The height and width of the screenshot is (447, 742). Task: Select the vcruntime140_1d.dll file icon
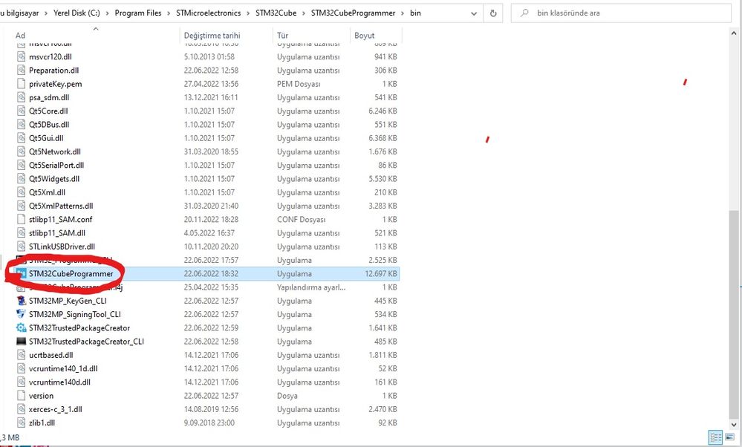point(21,368)
